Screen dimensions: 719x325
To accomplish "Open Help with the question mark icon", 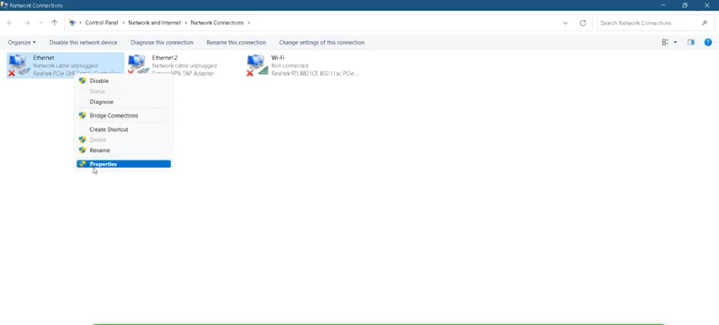I will click(708, 43).
